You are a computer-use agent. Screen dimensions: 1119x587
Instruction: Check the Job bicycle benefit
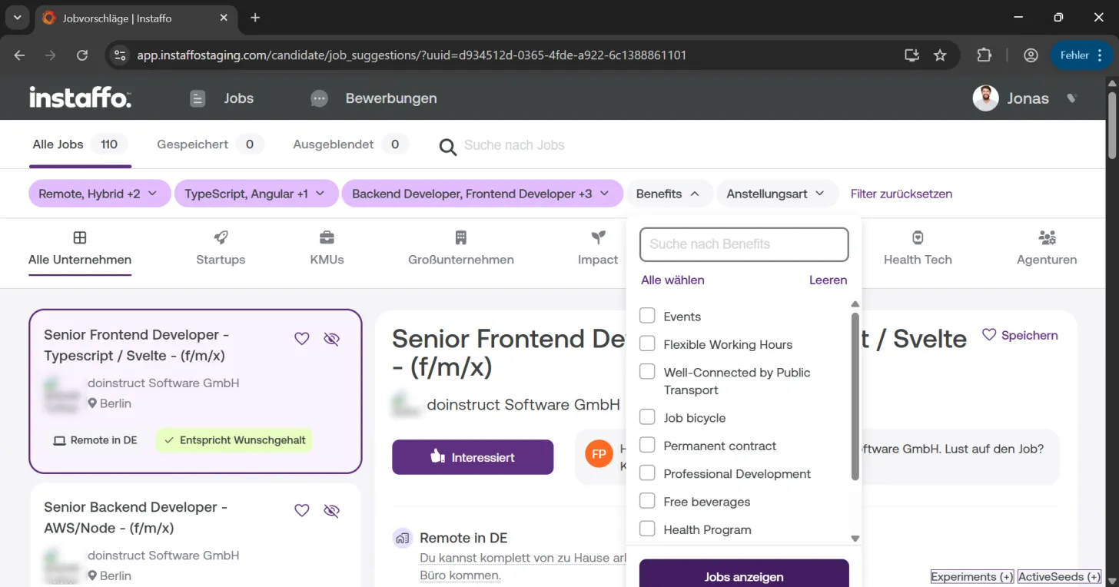pos(647,417)
